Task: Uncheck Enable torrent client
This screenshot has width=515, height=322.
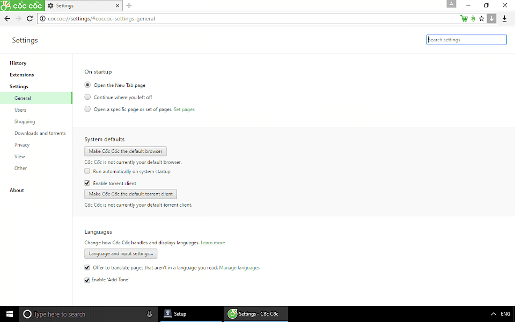Action: tap(87, 183)
